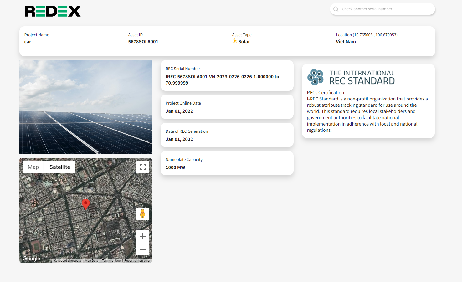
Task: Click the Google logo on map
Action: [31, 259]
